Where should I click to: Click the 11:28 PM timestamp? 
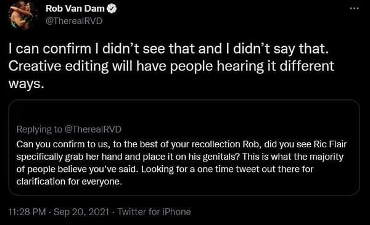[x=27, y=212]
